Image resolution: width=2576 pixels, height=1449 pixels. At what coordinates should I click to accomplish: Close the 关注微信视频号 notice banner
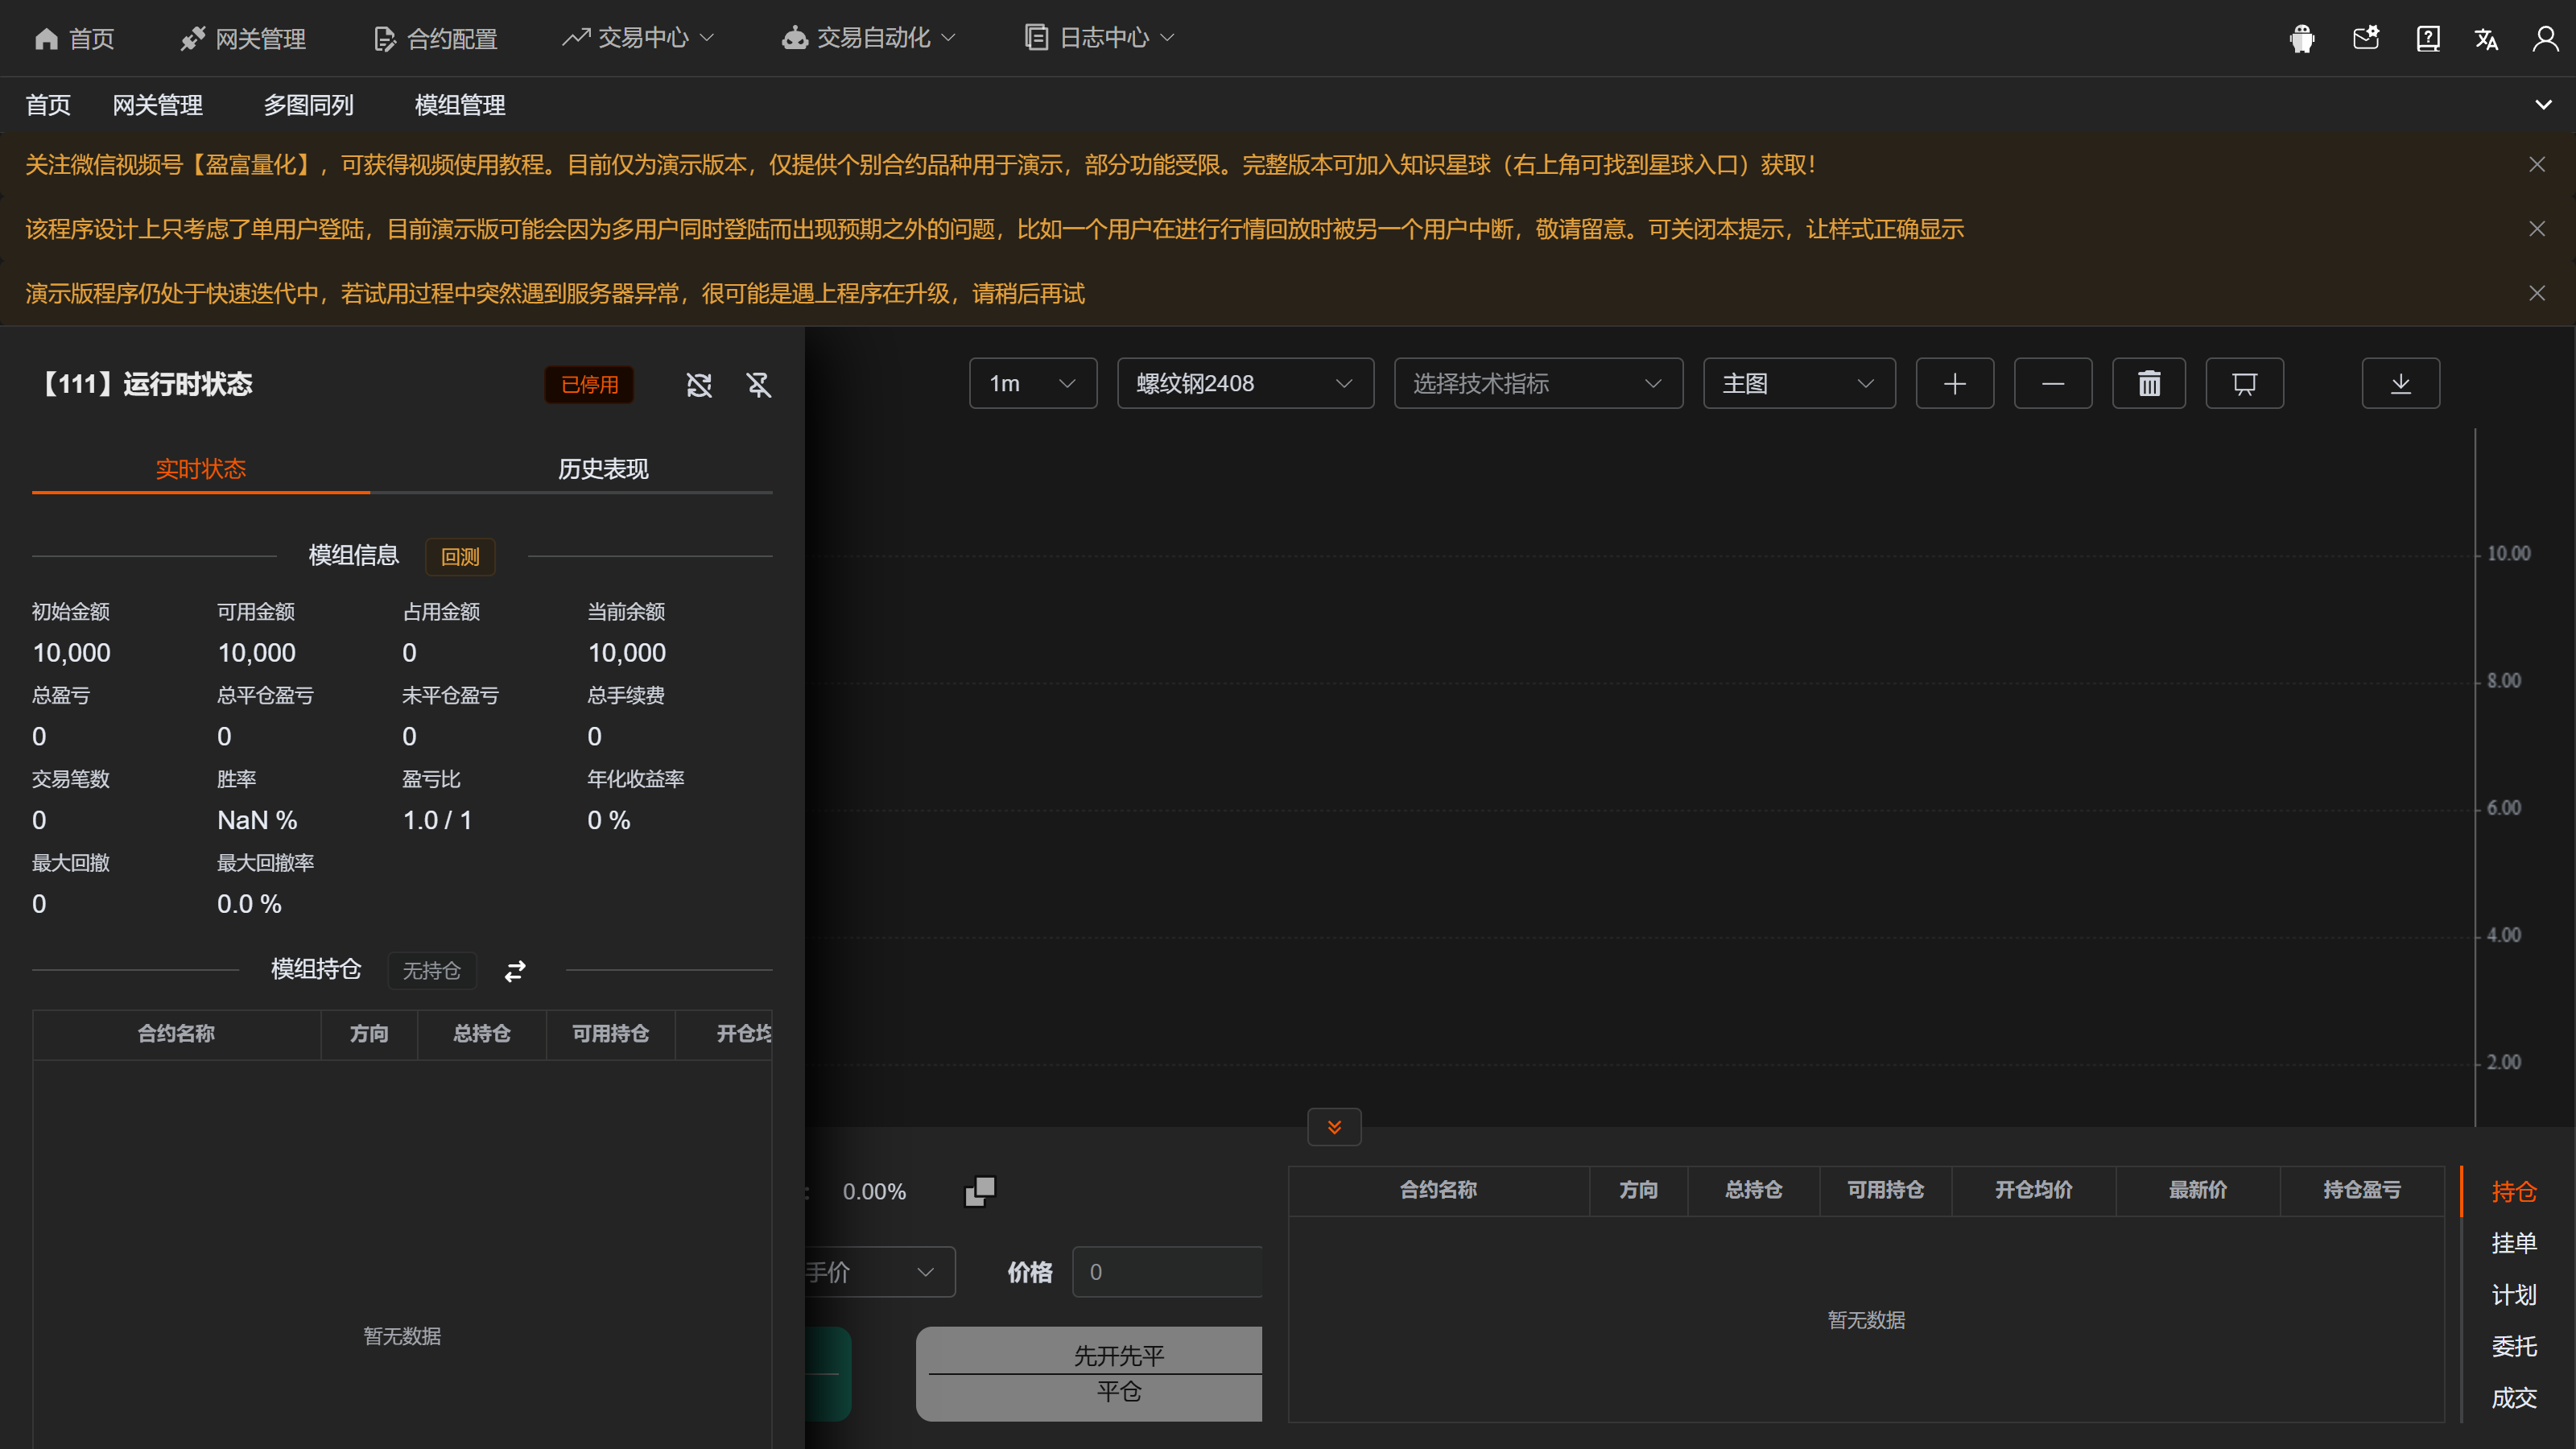2537,164
